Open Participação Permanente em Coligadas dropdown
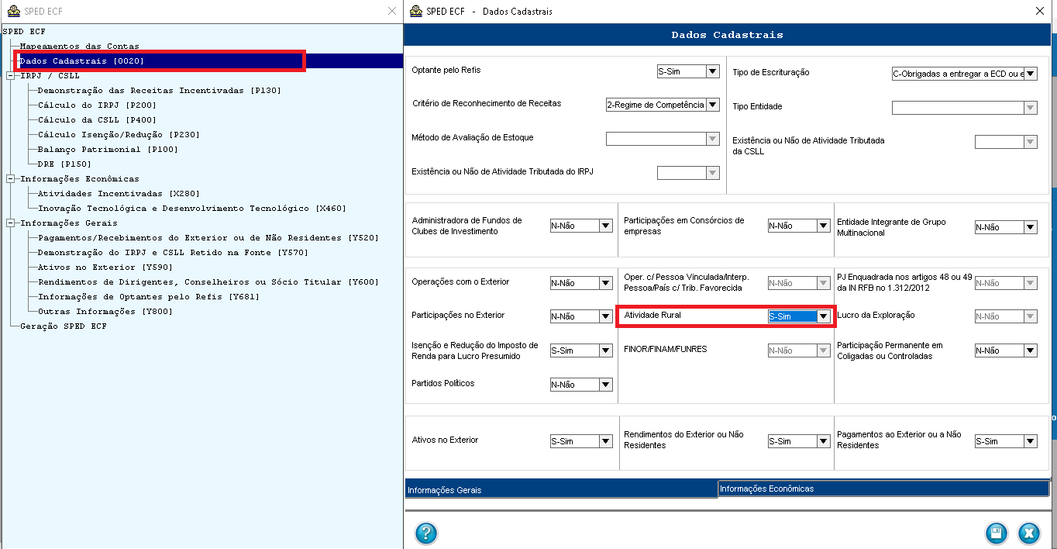 pos(1031,350)
